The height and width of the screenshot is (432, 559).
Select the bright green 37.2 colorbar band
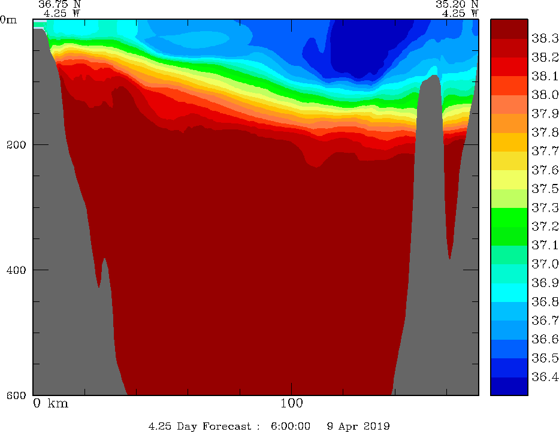coord(509,217)
